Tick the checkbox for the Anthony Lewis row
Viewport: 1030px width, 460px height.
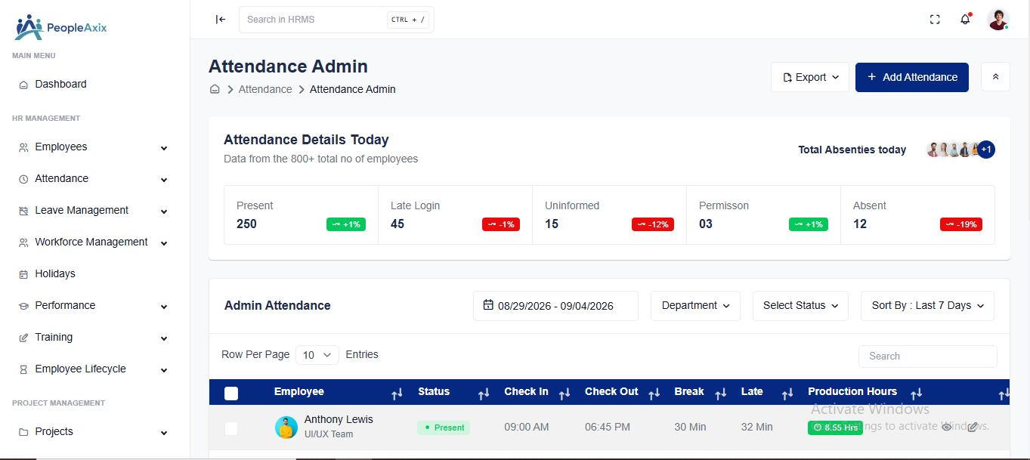pyautogui.click(x=231, y=428)
